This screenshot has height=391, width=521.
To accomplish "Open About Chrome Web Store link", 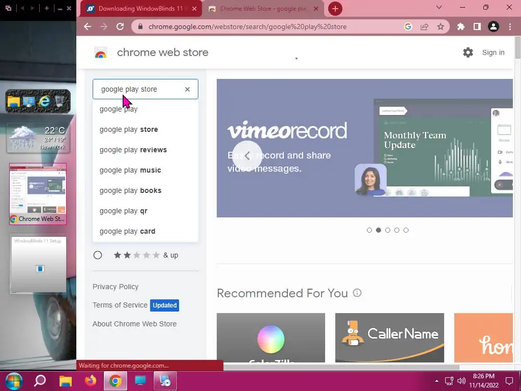I will (134, 324).
